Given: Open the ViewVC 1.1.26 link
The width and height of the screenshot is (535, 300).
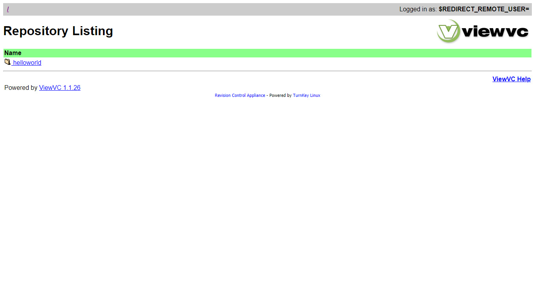Looking at the screenshot, I should pos(60,88).
